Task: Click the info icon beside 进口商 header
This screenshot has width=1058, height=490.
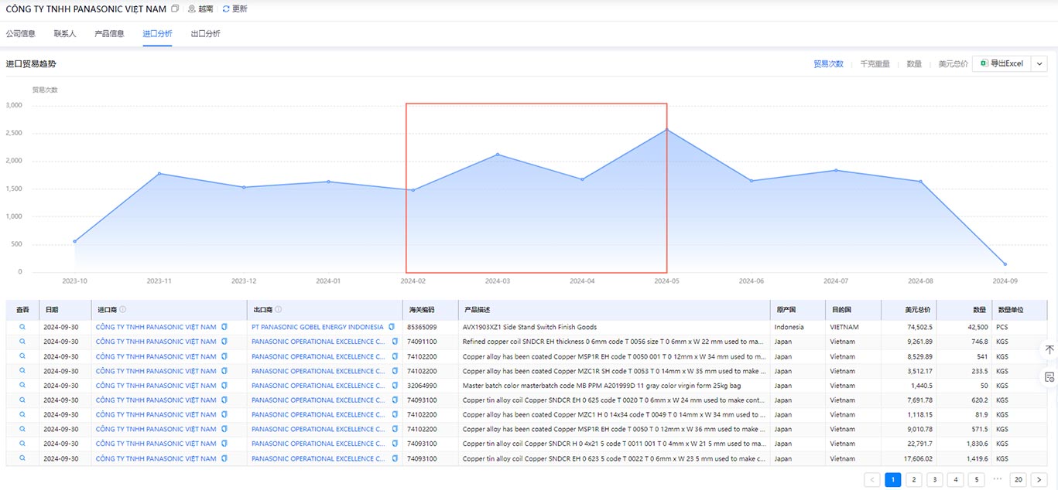Action: pyautogui.click(x=122, y=309)
